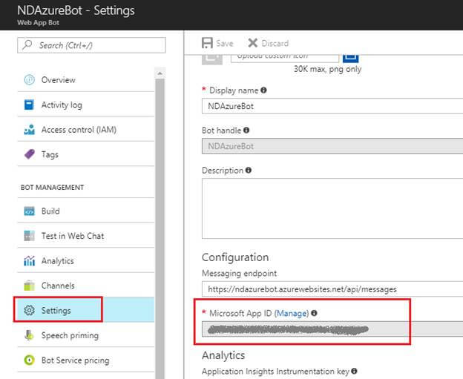Click the Display name info icon

tap(264, 90)
